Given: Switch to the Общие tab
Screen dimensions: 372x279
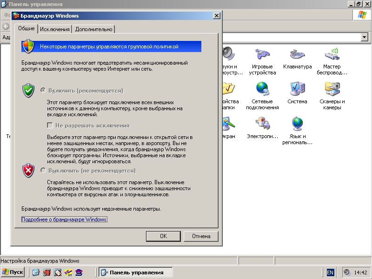Looking at the screenshot, I should (x=27, y=28).
